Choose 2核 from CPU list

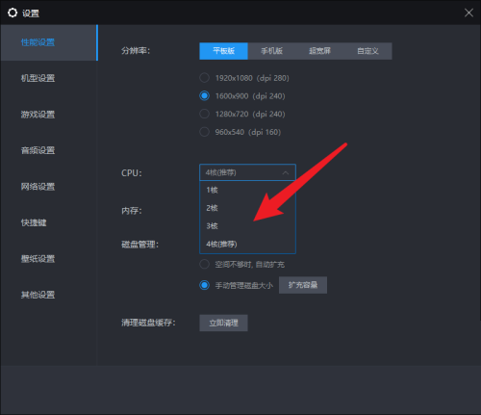click(x=247, y=208)
